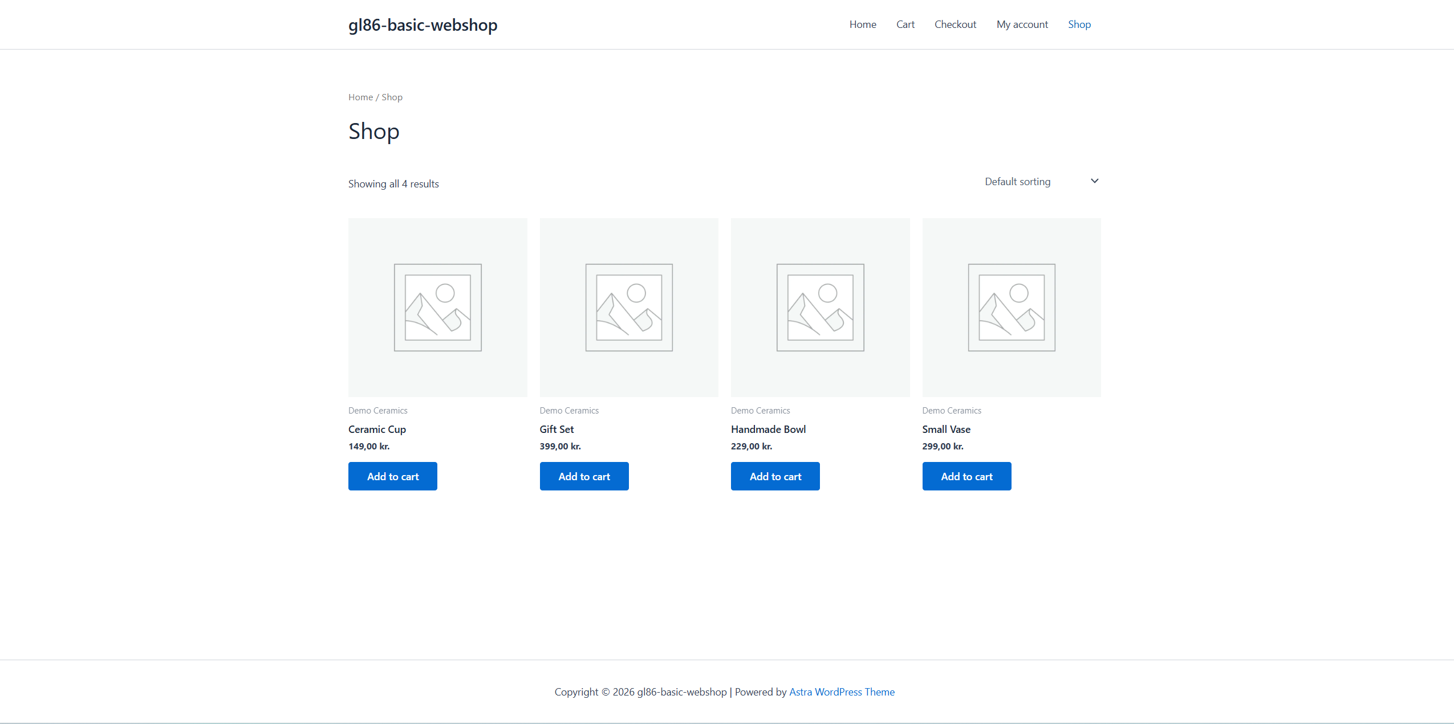Click the sorting dropdown chevron arrow
This screenshot has height=724, width=1454.
(x=1094, y=181)
